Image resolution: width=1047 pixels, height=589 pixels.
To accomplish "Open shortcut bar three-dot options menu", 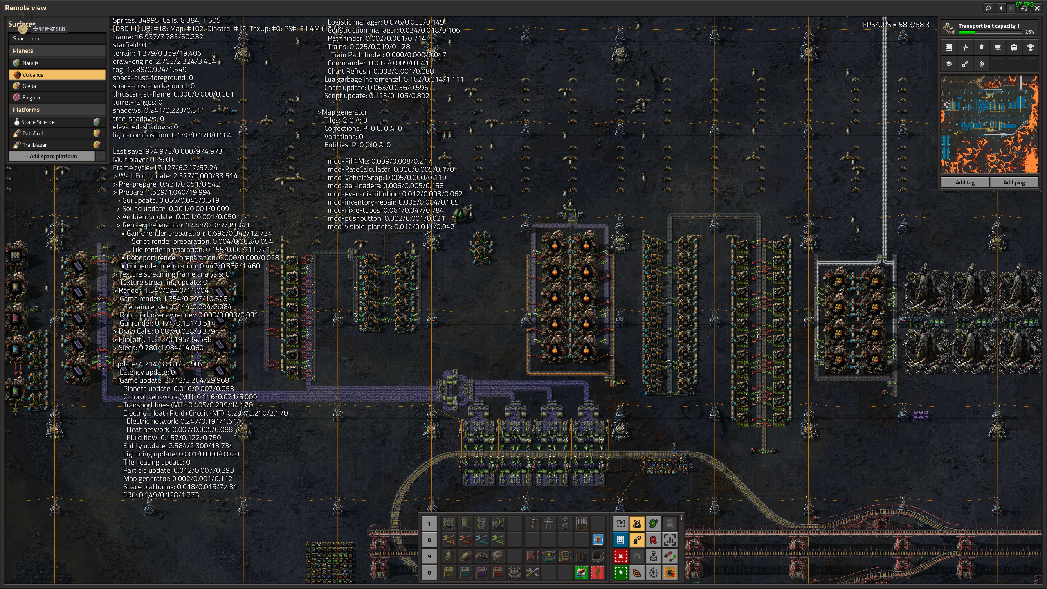I will (681, 519).
